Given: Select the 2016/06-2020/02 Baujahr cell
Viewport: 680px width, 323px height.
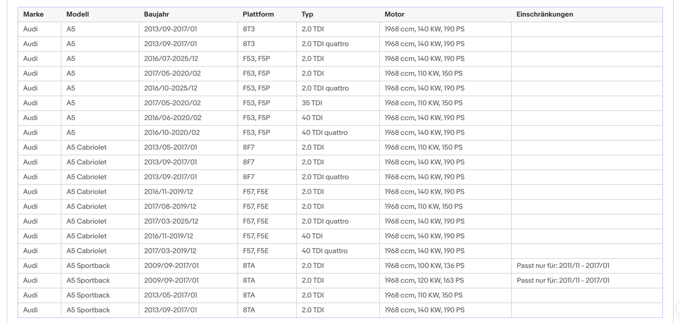Looking at the screenshot, I should click(x=188, y=118).
